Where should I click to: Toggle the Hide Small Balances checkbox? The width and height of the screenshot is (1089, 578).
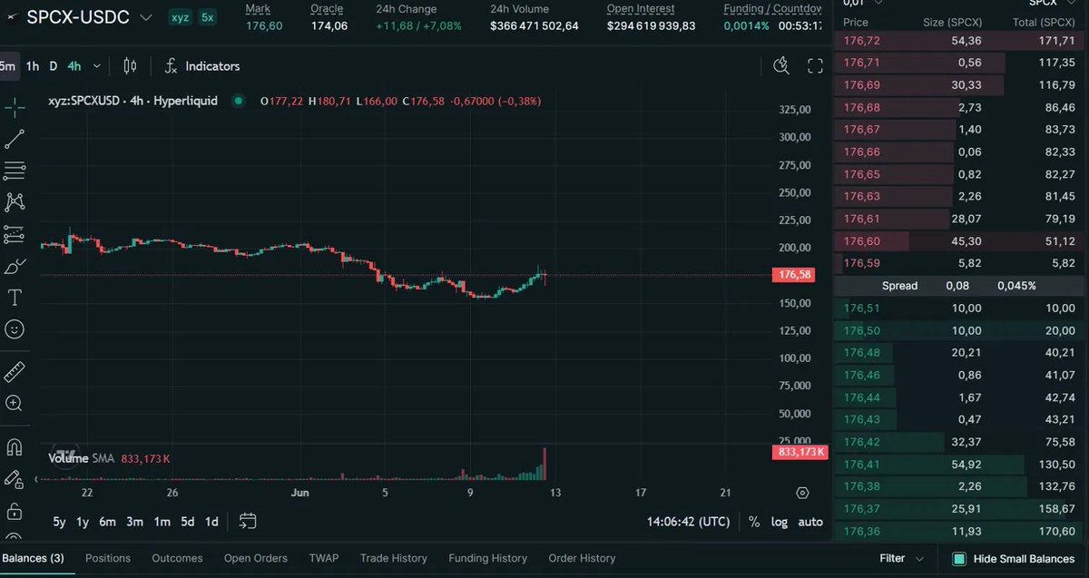(958, 559)
